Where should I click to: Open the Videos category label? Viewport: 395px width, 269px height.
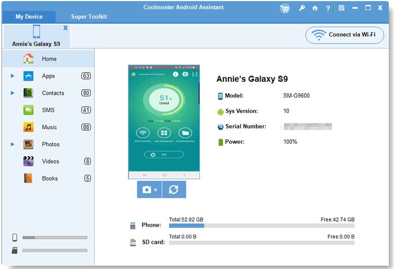coord(50,161)
